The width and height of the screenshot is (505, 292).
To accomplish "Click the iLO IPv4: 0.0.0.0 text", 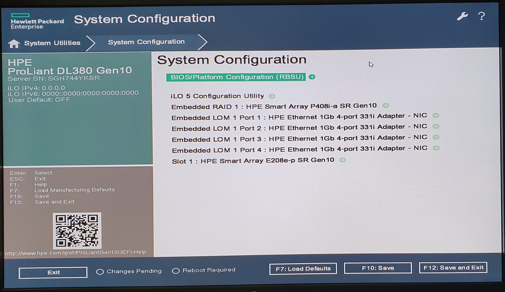I will pyautogui.click(x=36, y=88).
